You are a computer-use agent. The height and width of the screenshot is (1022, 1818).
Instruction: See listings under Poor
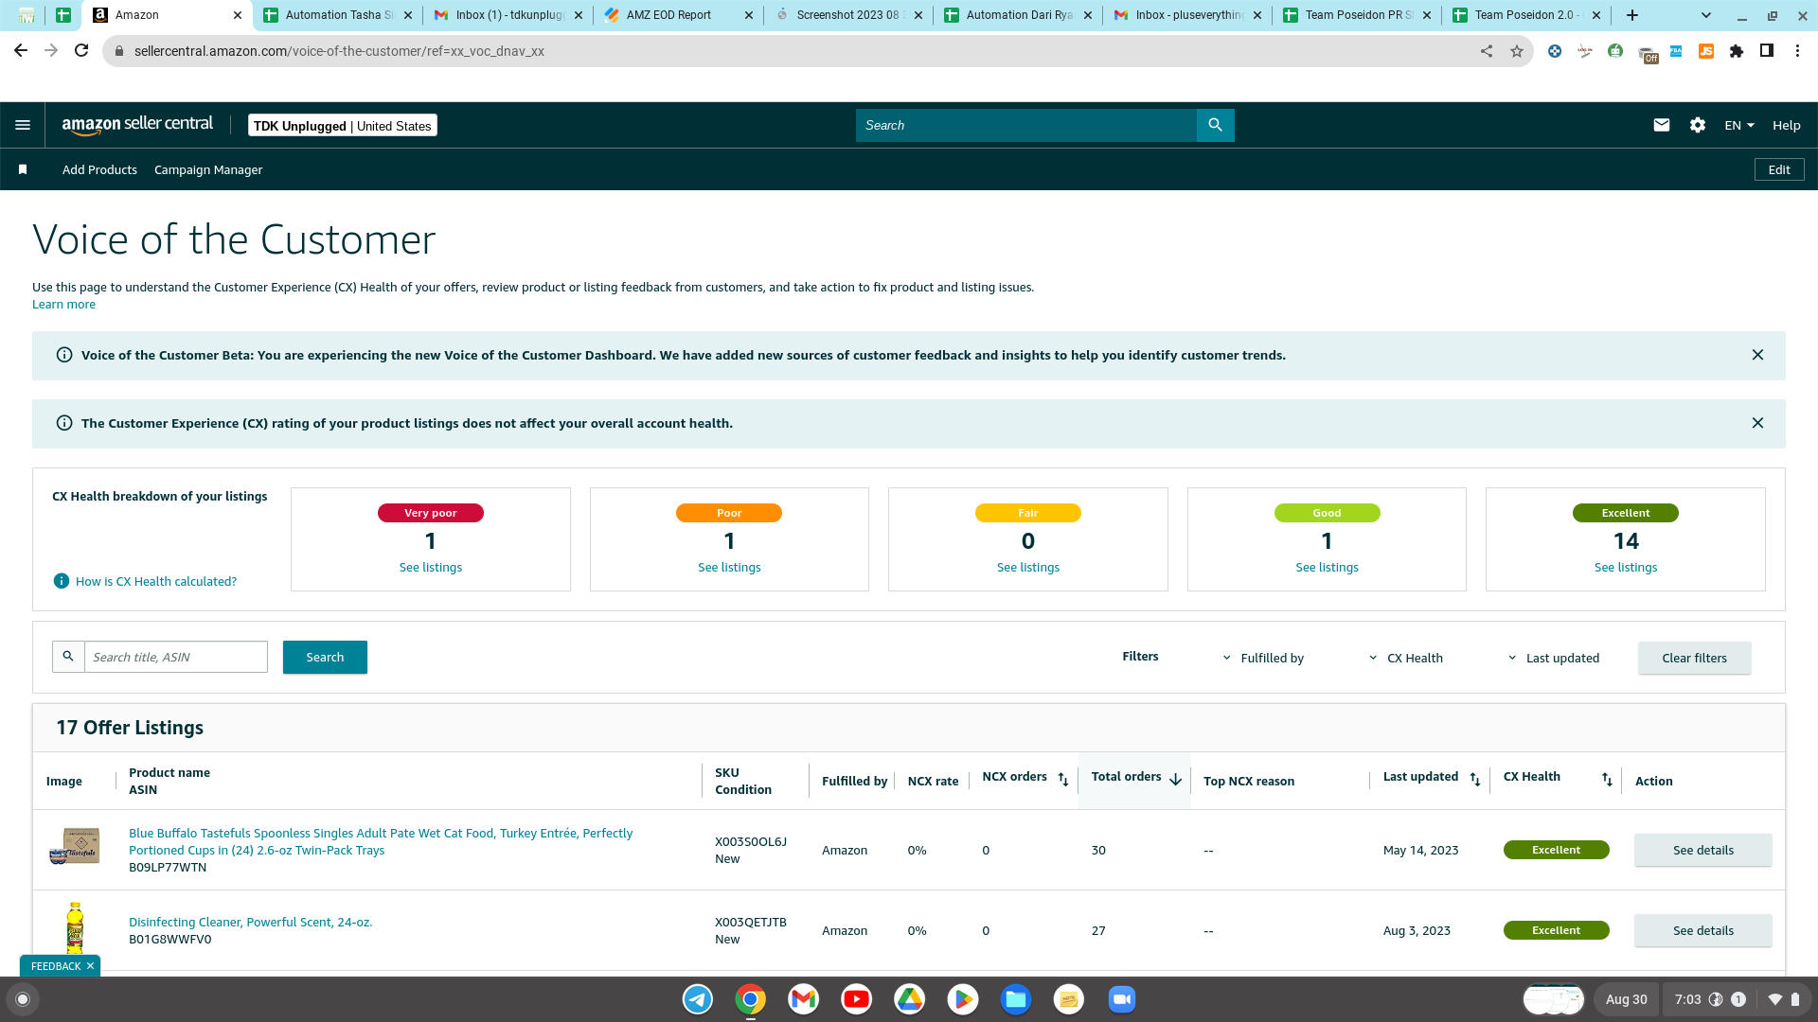point(729,567)
